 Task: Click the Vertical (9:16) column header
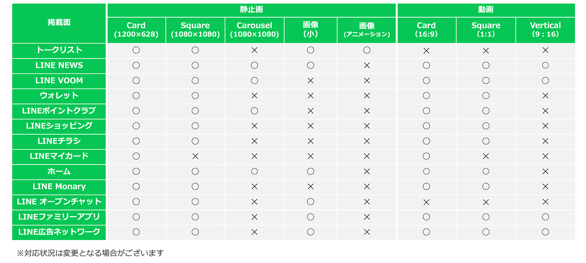545,30
